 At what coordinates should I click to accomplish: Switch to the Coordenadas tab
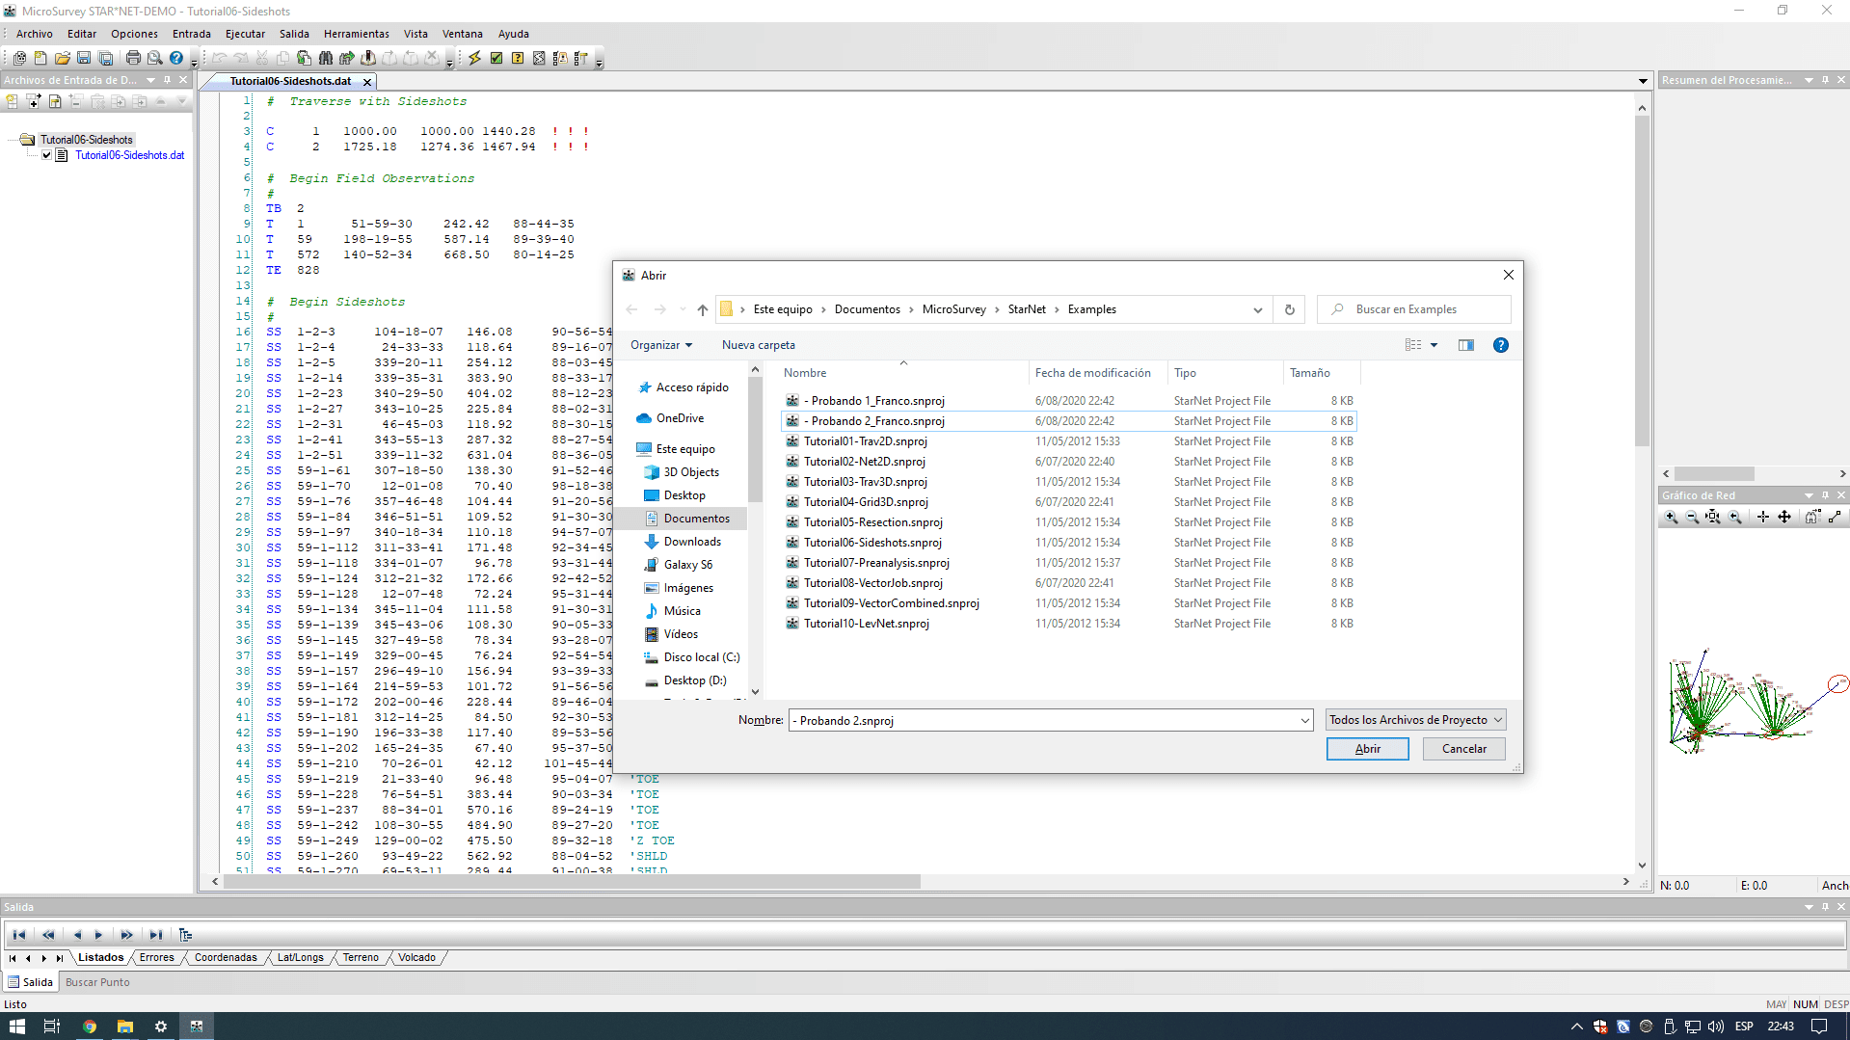pyautogui.click(x=226, y=957)
